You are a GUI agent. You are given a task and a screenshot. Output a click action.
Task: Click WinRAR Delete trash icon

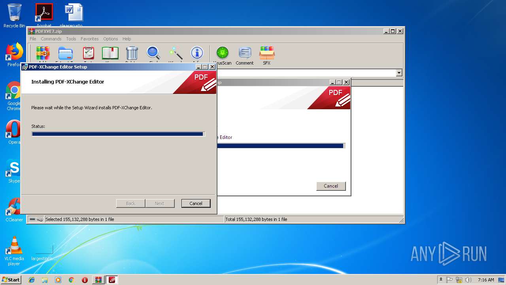[x=132, y=53]
